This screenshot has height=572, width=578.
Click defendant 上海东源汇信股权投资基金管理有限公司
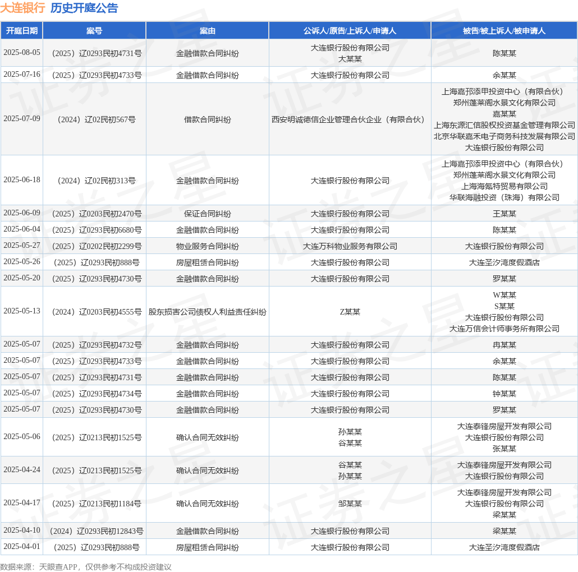click(x=504, y=125)
